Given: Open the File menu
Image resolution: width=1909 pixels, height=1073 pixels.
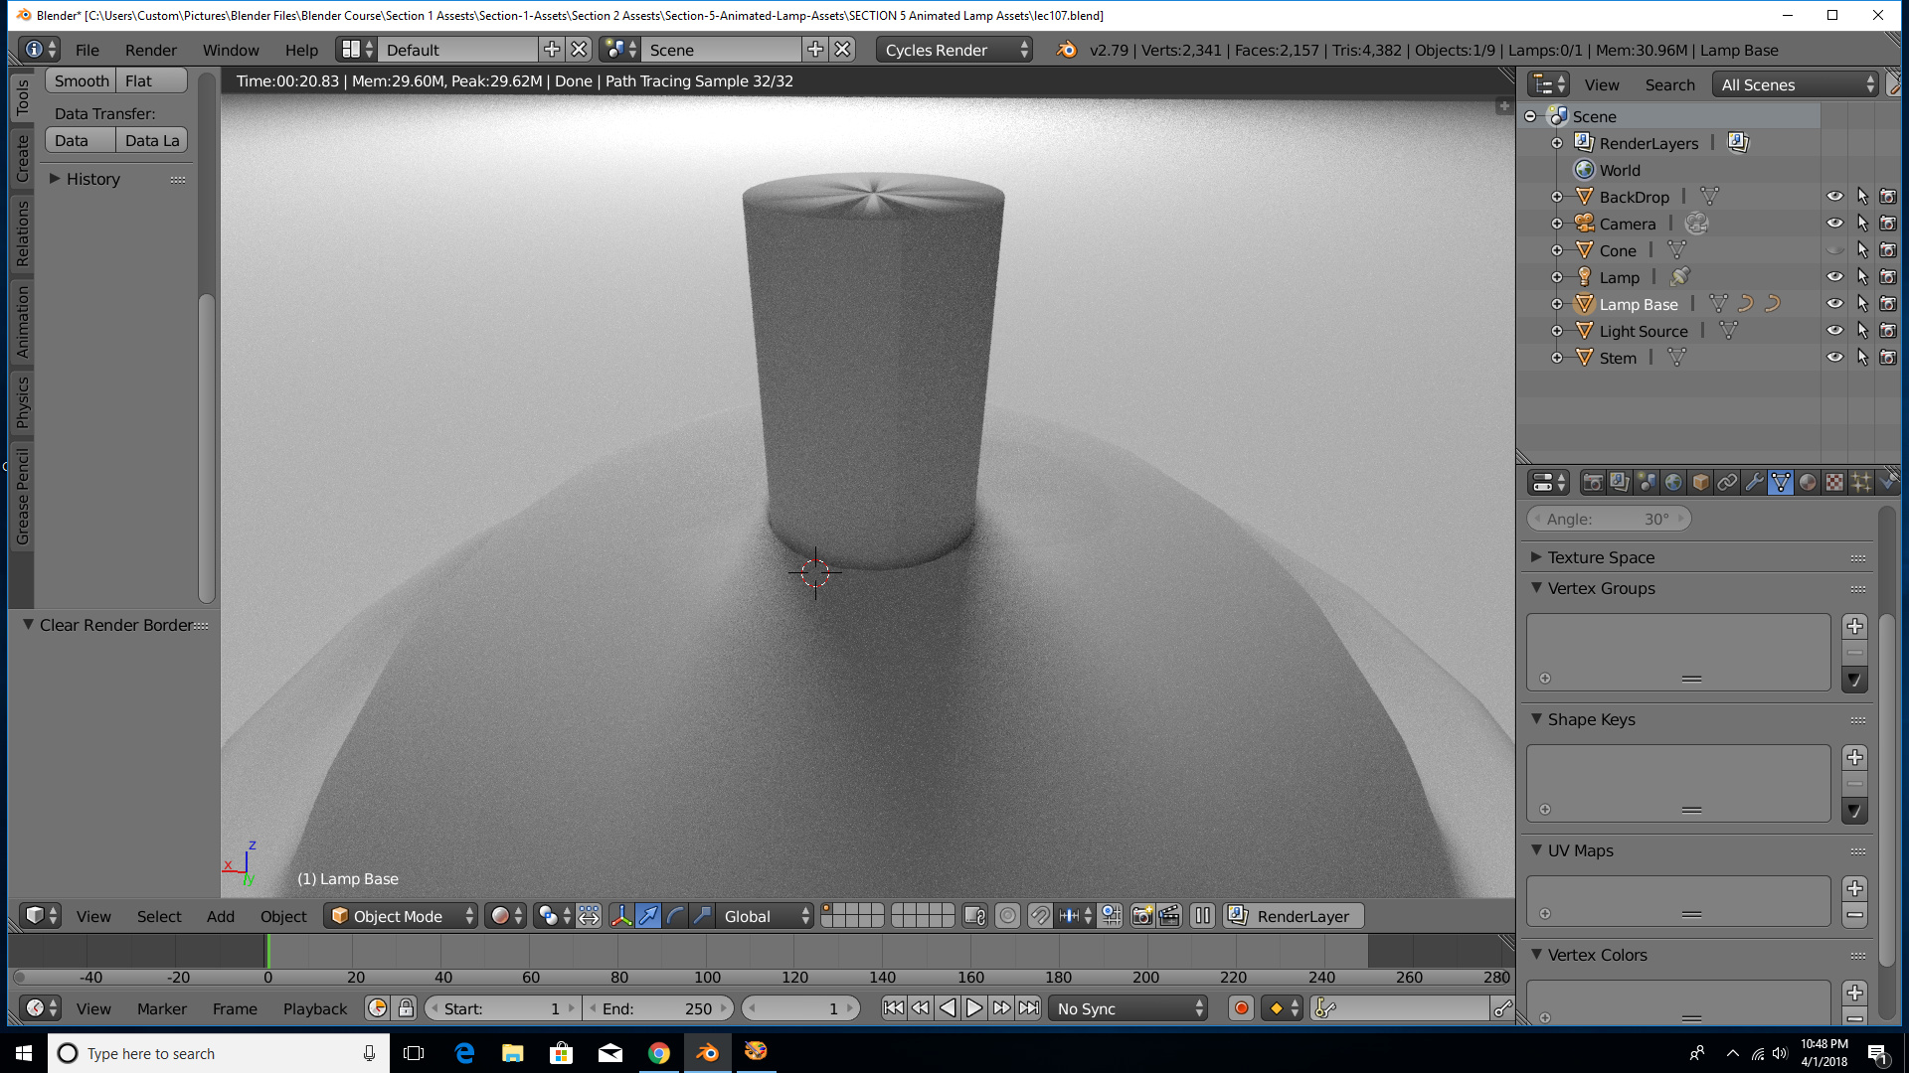Looking at the screenshot, I should pyautogui.click(x=87, y=50).
